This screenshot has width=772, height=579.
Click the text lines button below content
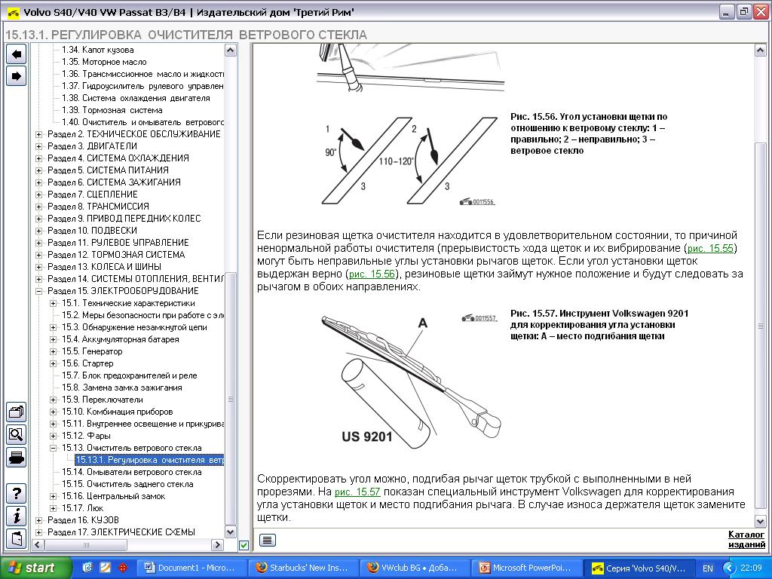point(267,540)
